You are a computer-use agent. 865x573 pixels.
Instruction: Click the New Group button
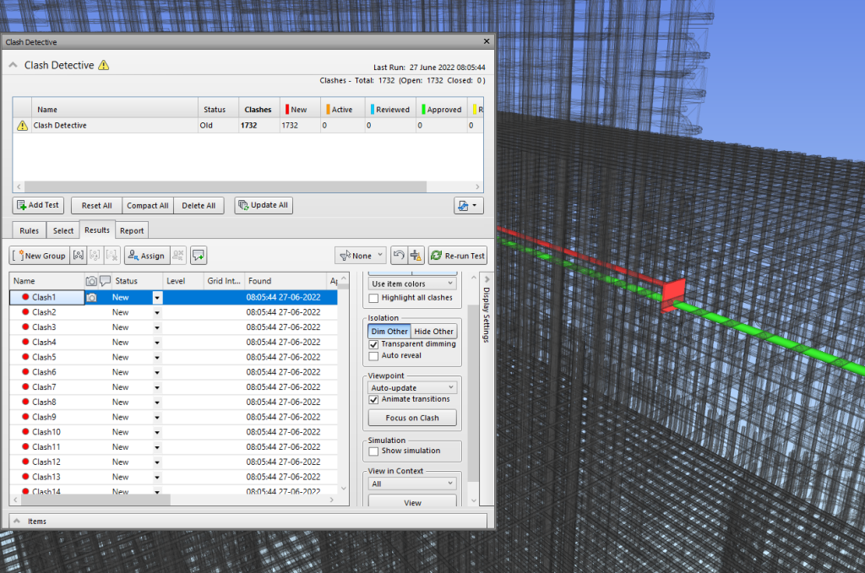(39, 256)
